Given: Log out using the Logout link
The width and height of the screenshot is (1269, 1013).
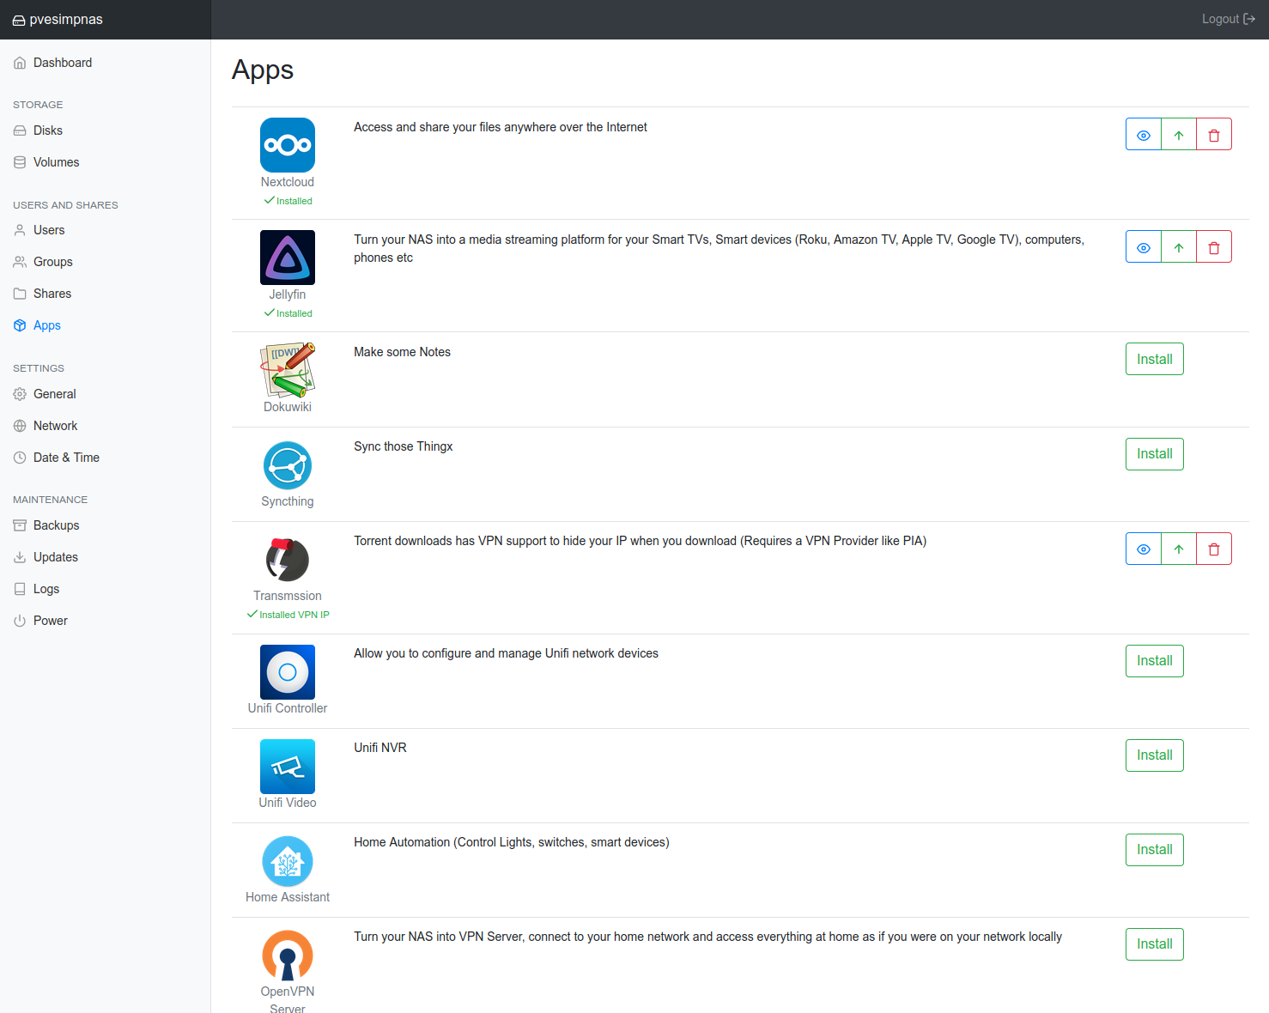Looking at the screenshot, I should coord(1227,19).
